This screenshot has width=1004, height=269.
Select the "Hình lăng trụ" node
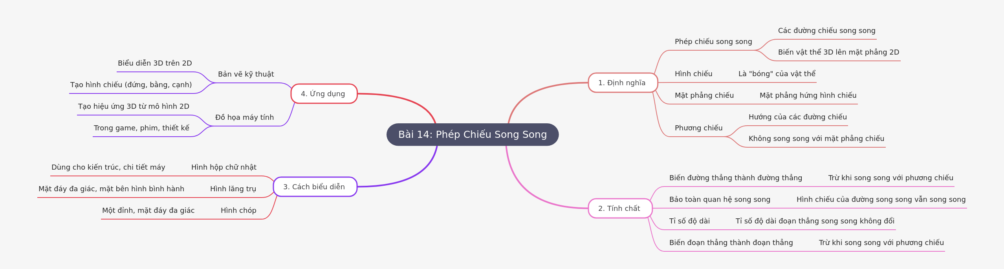pos(233,189)
